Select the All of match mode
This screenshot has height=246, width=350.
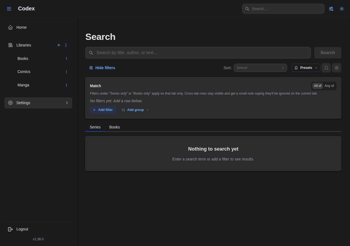(x=317, y=86)
